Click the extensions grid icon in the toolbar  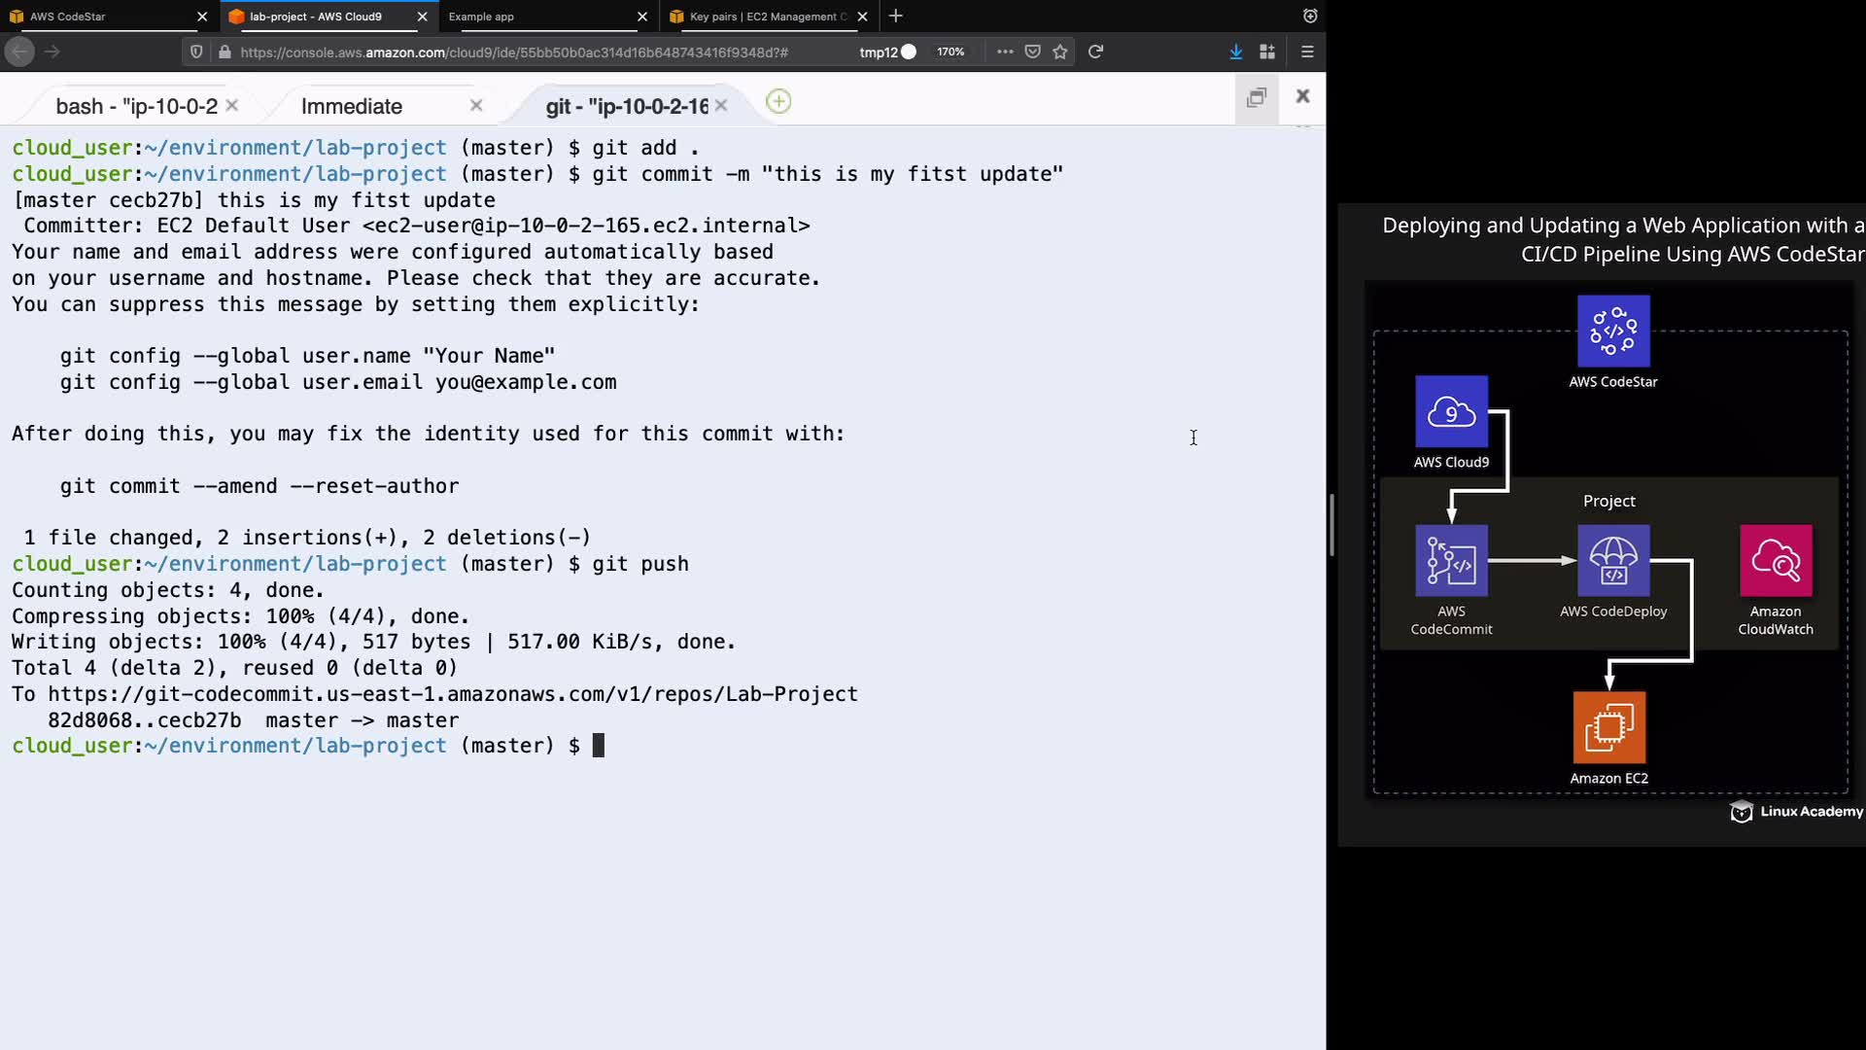1267,52
